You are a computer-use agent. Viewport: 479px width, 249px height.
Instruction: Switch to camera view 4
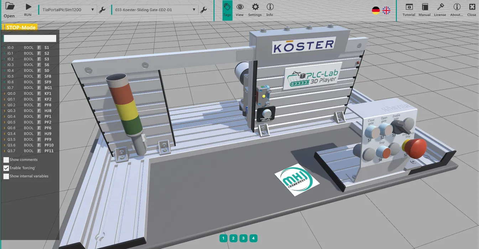253,238
